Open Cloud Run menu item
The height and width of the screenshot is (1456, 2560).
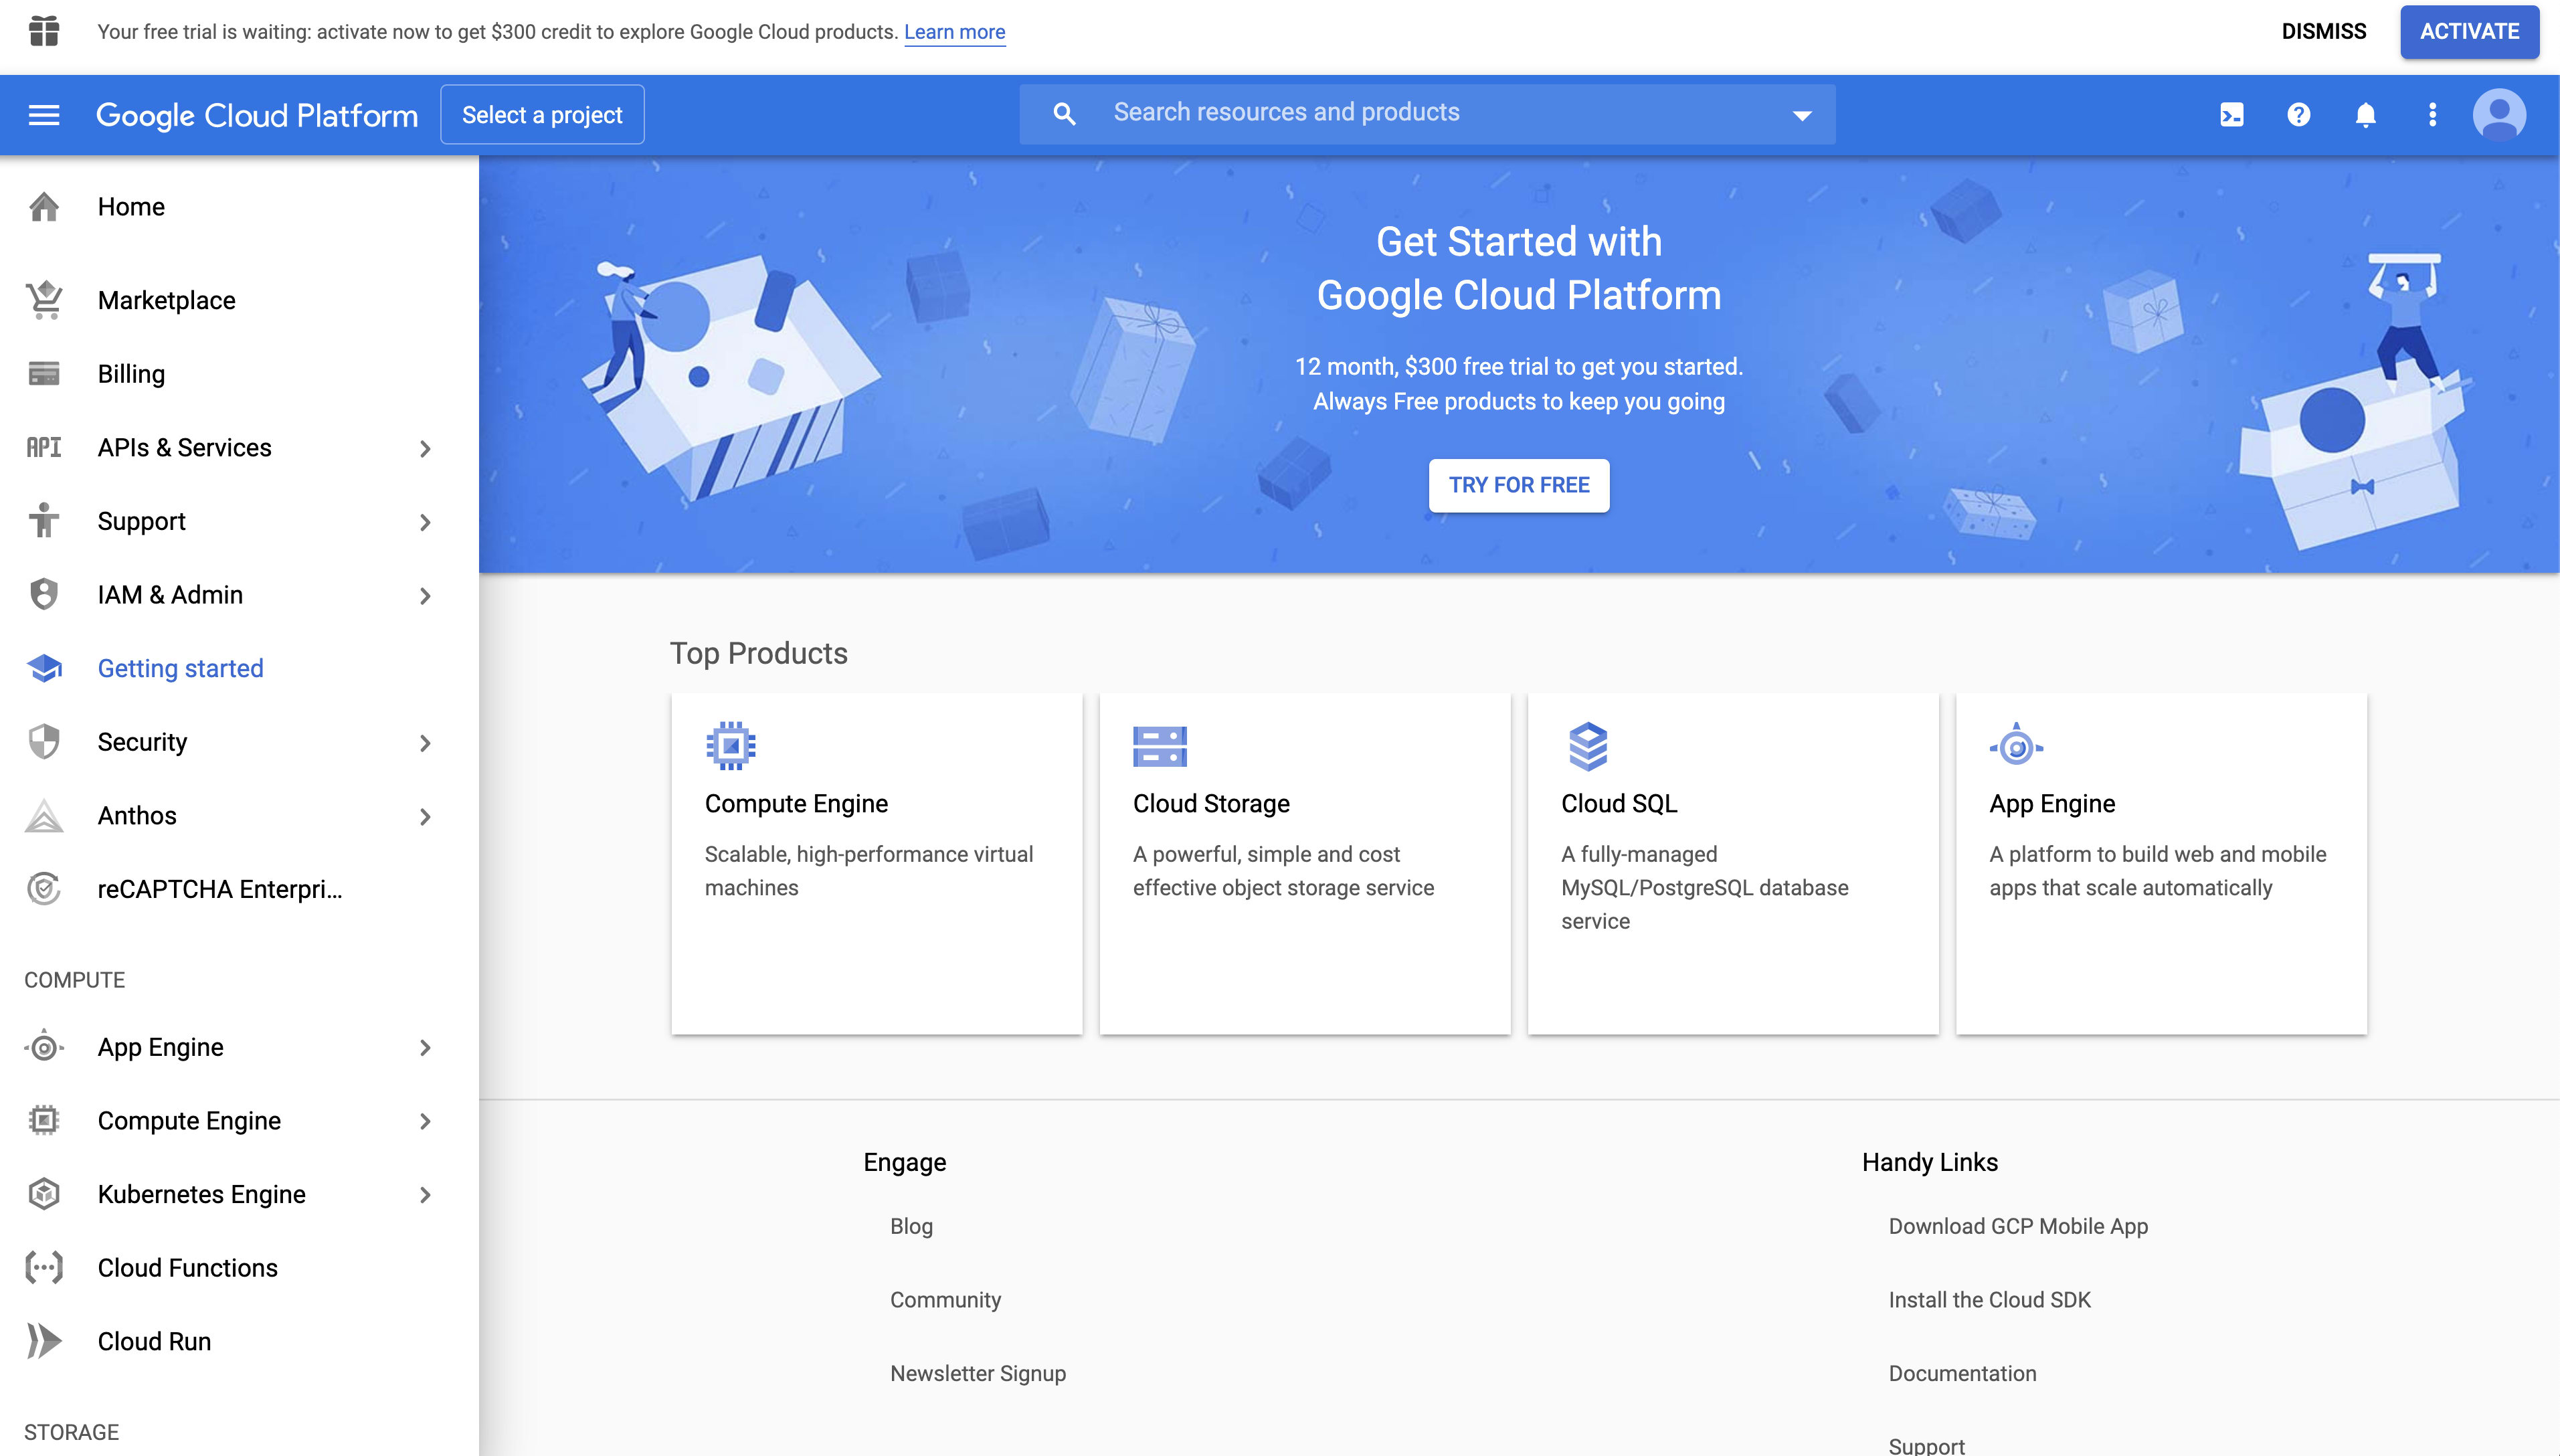(239, 1341)
